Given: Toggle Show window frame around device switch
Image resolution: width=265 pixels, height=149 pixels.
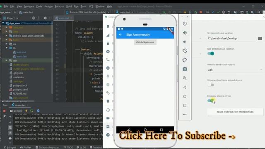Looking at the screenshot, I should (x=211, y=85).
